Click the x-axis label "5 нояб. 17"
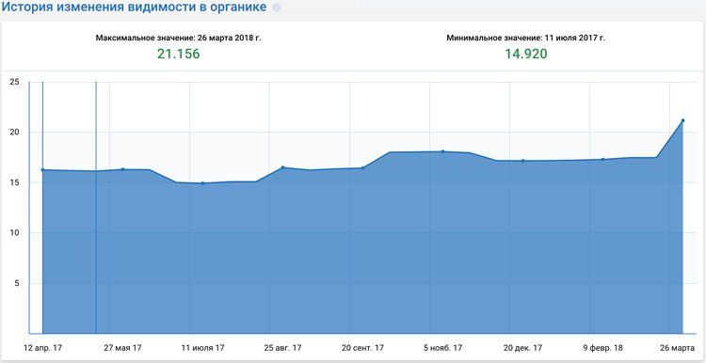 pos(443,348)
